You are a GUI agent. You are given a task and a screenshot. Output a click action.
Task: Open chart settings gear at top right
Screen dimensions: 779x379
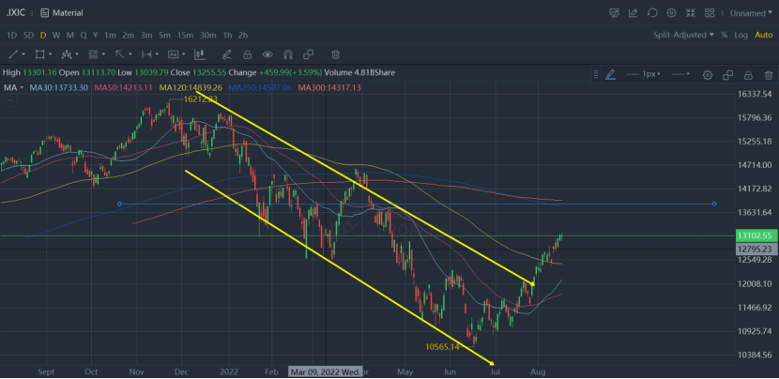click(x=671, y=13)
